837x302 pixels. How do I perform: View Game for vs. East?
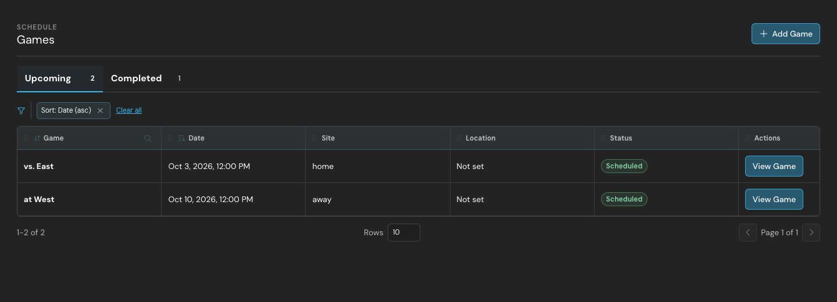(774, 166)
